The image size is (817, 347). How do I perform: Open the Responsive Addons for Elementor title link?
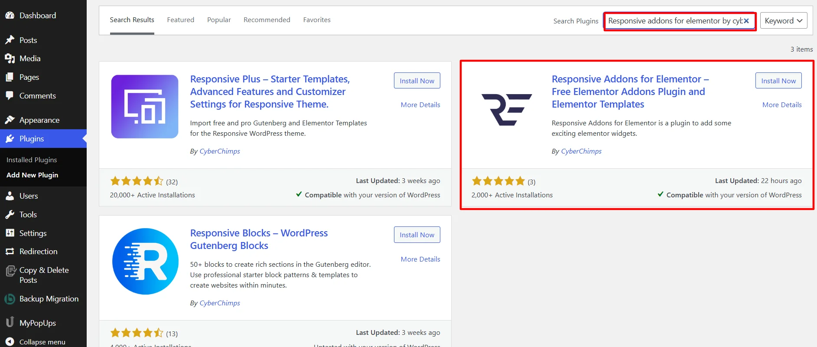tap(630, 92)
